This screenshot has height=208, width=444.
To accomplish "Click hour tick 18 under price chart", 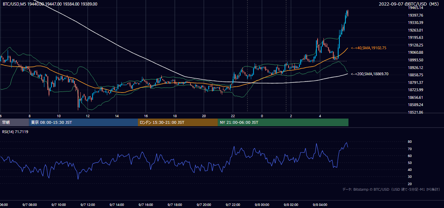I will [175, 116].
